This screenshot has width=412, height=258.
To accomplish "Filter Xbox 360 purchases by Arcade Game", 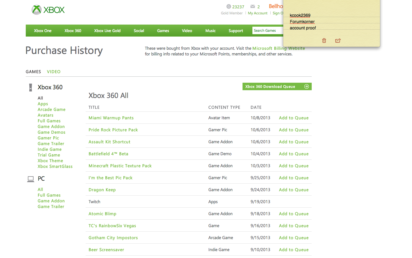I will [x=51, y=109].
